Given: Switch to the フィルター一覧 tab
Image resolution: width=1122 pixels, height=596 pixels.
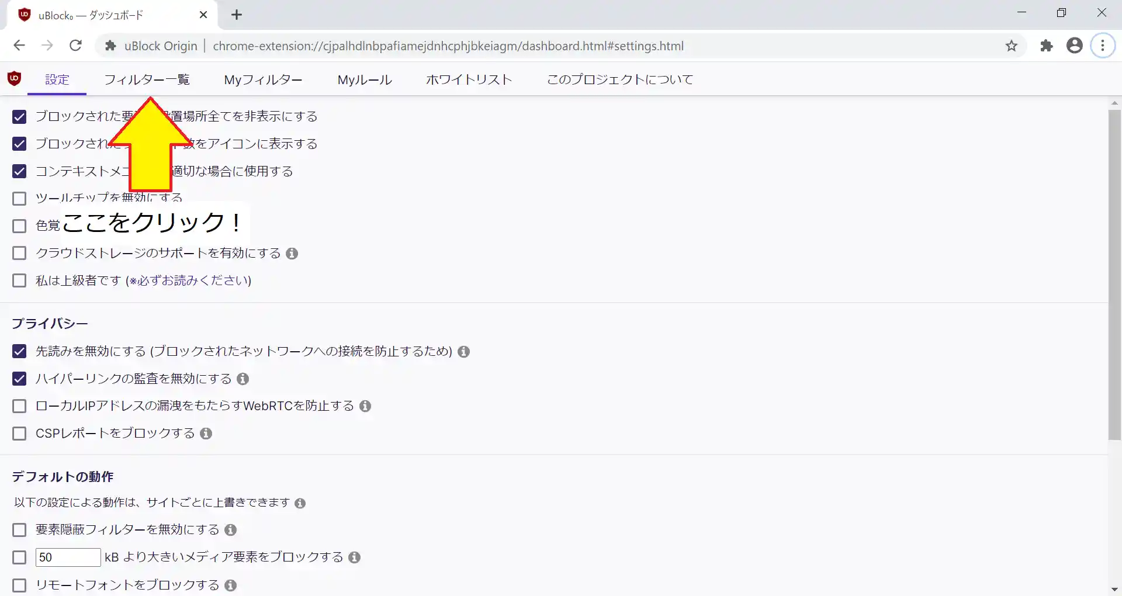Looking at the screenshot, I should click(x=147, y=79).
